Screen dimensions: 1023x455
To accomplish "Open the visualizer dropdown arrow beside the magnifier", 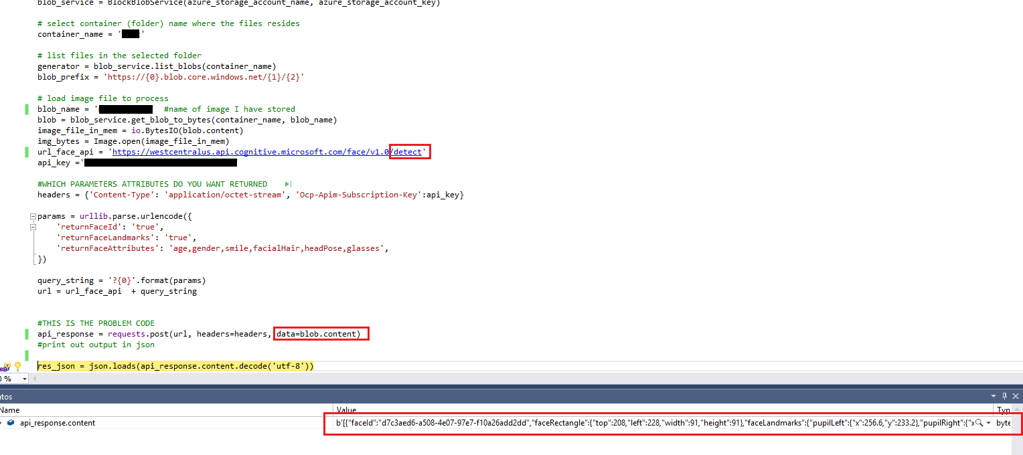I will click(x=988, y=422).
